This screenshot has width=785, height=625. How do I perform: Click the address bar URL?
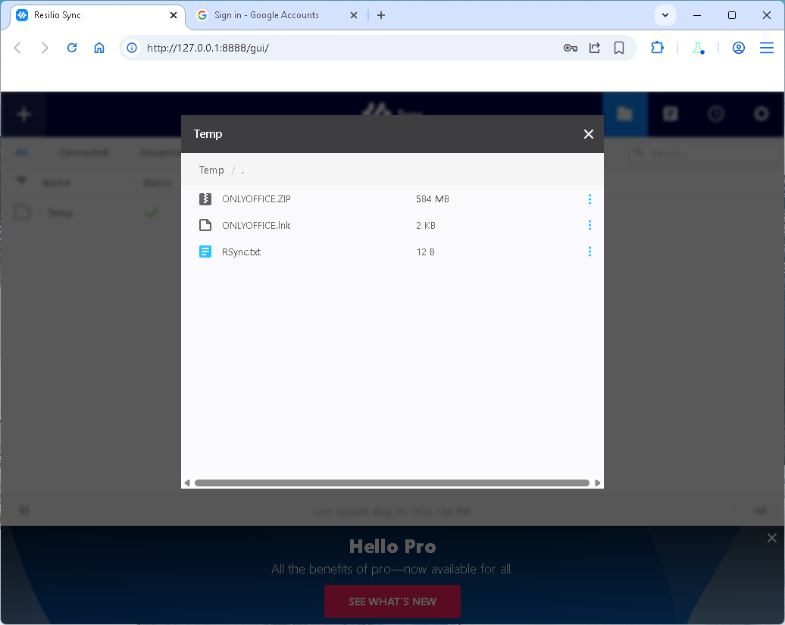[x=208, y=48]
